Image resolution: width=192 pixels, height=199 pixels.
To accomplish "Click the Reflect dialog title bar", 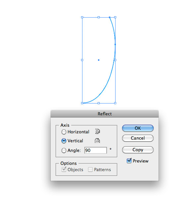I will 105,114.
